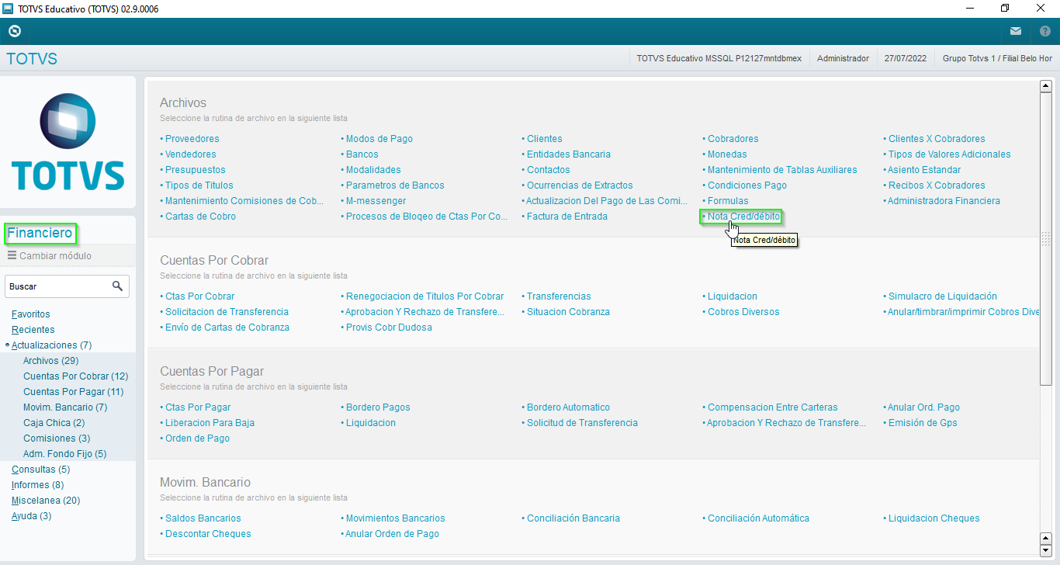
Task: Open the Cobros Diversos routine
Action: coord(743,312)
